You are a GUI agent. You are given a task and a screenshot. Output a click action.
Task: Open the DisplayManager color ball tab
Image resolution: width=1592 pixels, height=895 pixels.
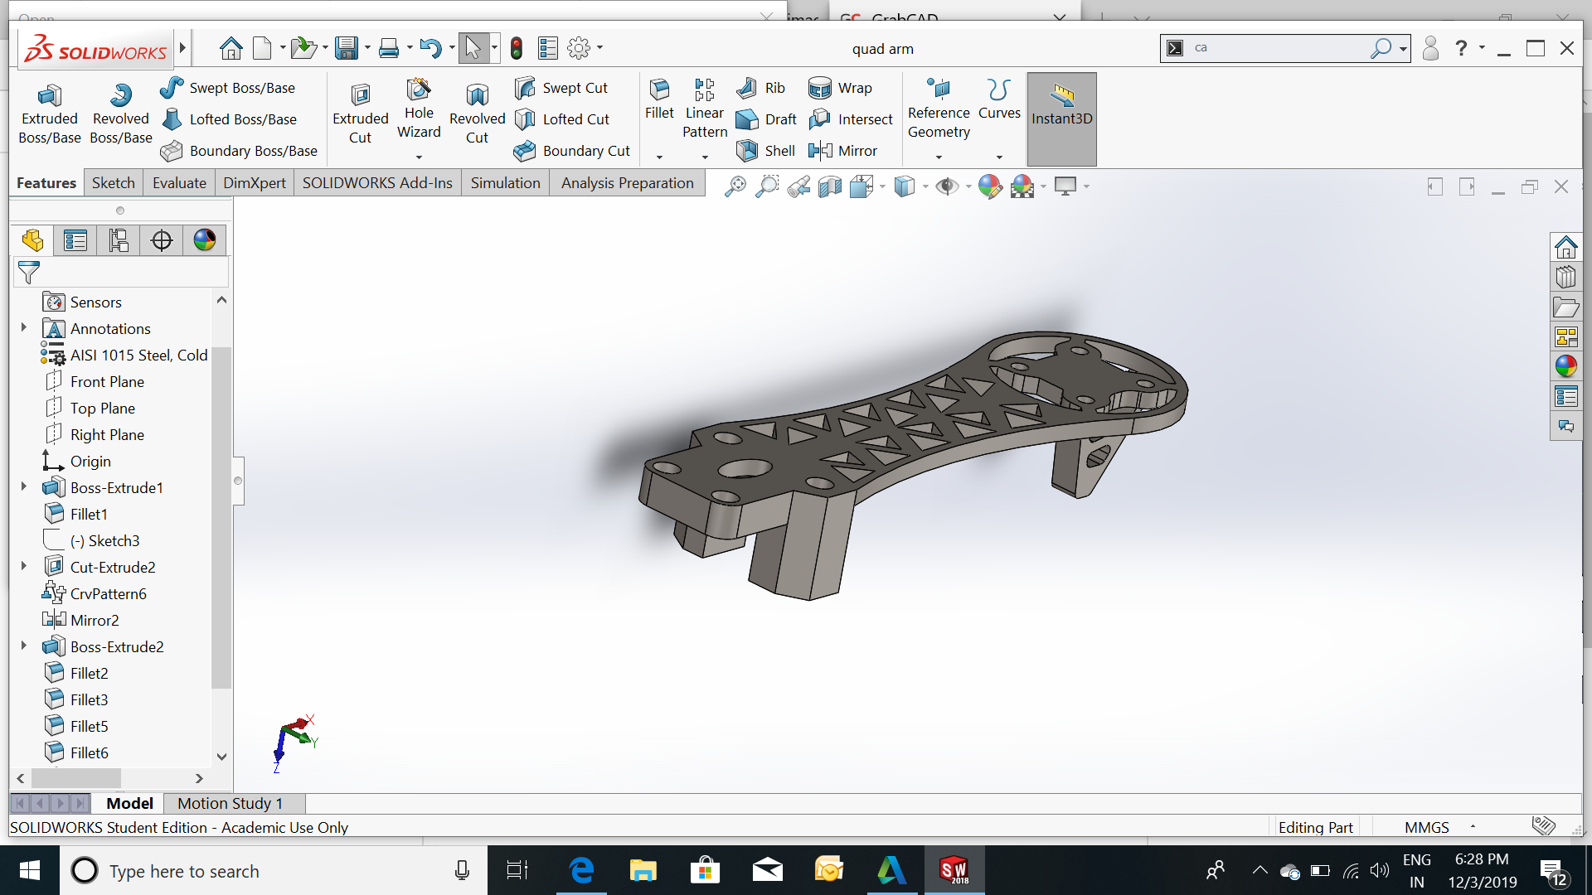[205, 240]
